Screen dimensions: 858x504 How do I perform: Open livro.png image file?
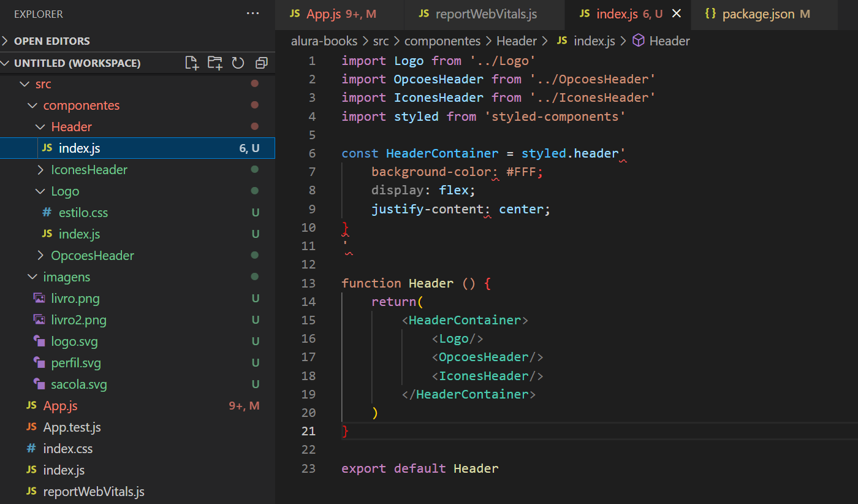point(137,299)
